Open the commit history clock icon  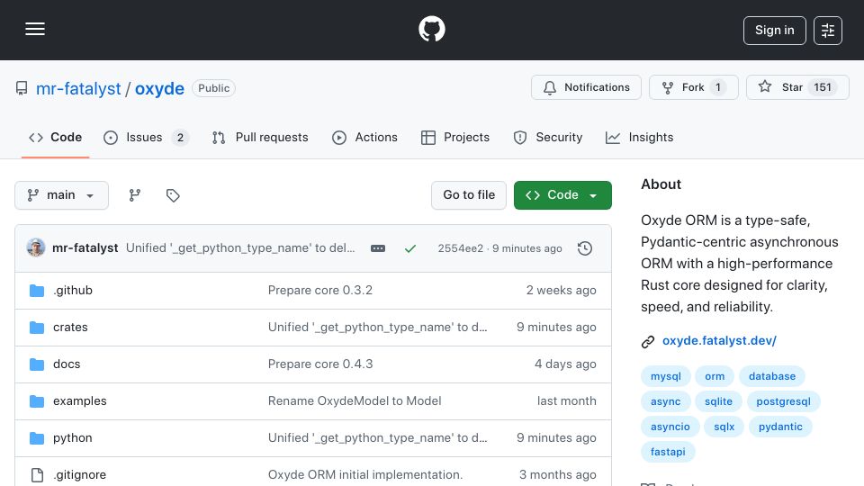(585, 248)
